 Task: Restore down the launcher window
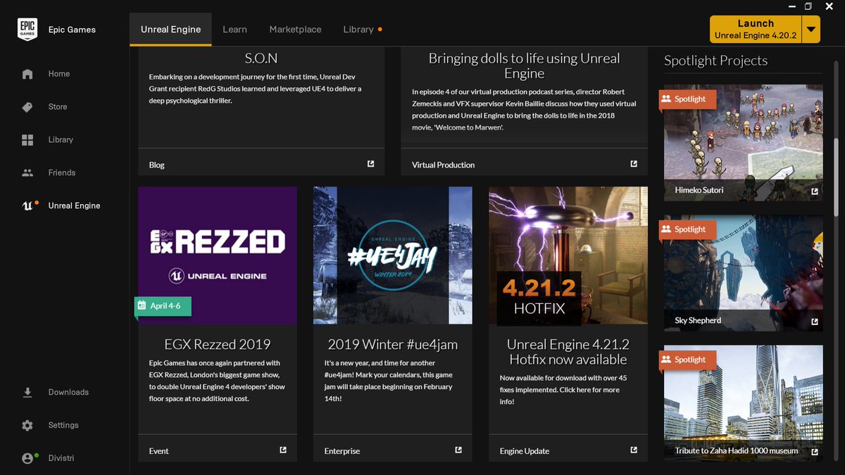pos(808,6)
